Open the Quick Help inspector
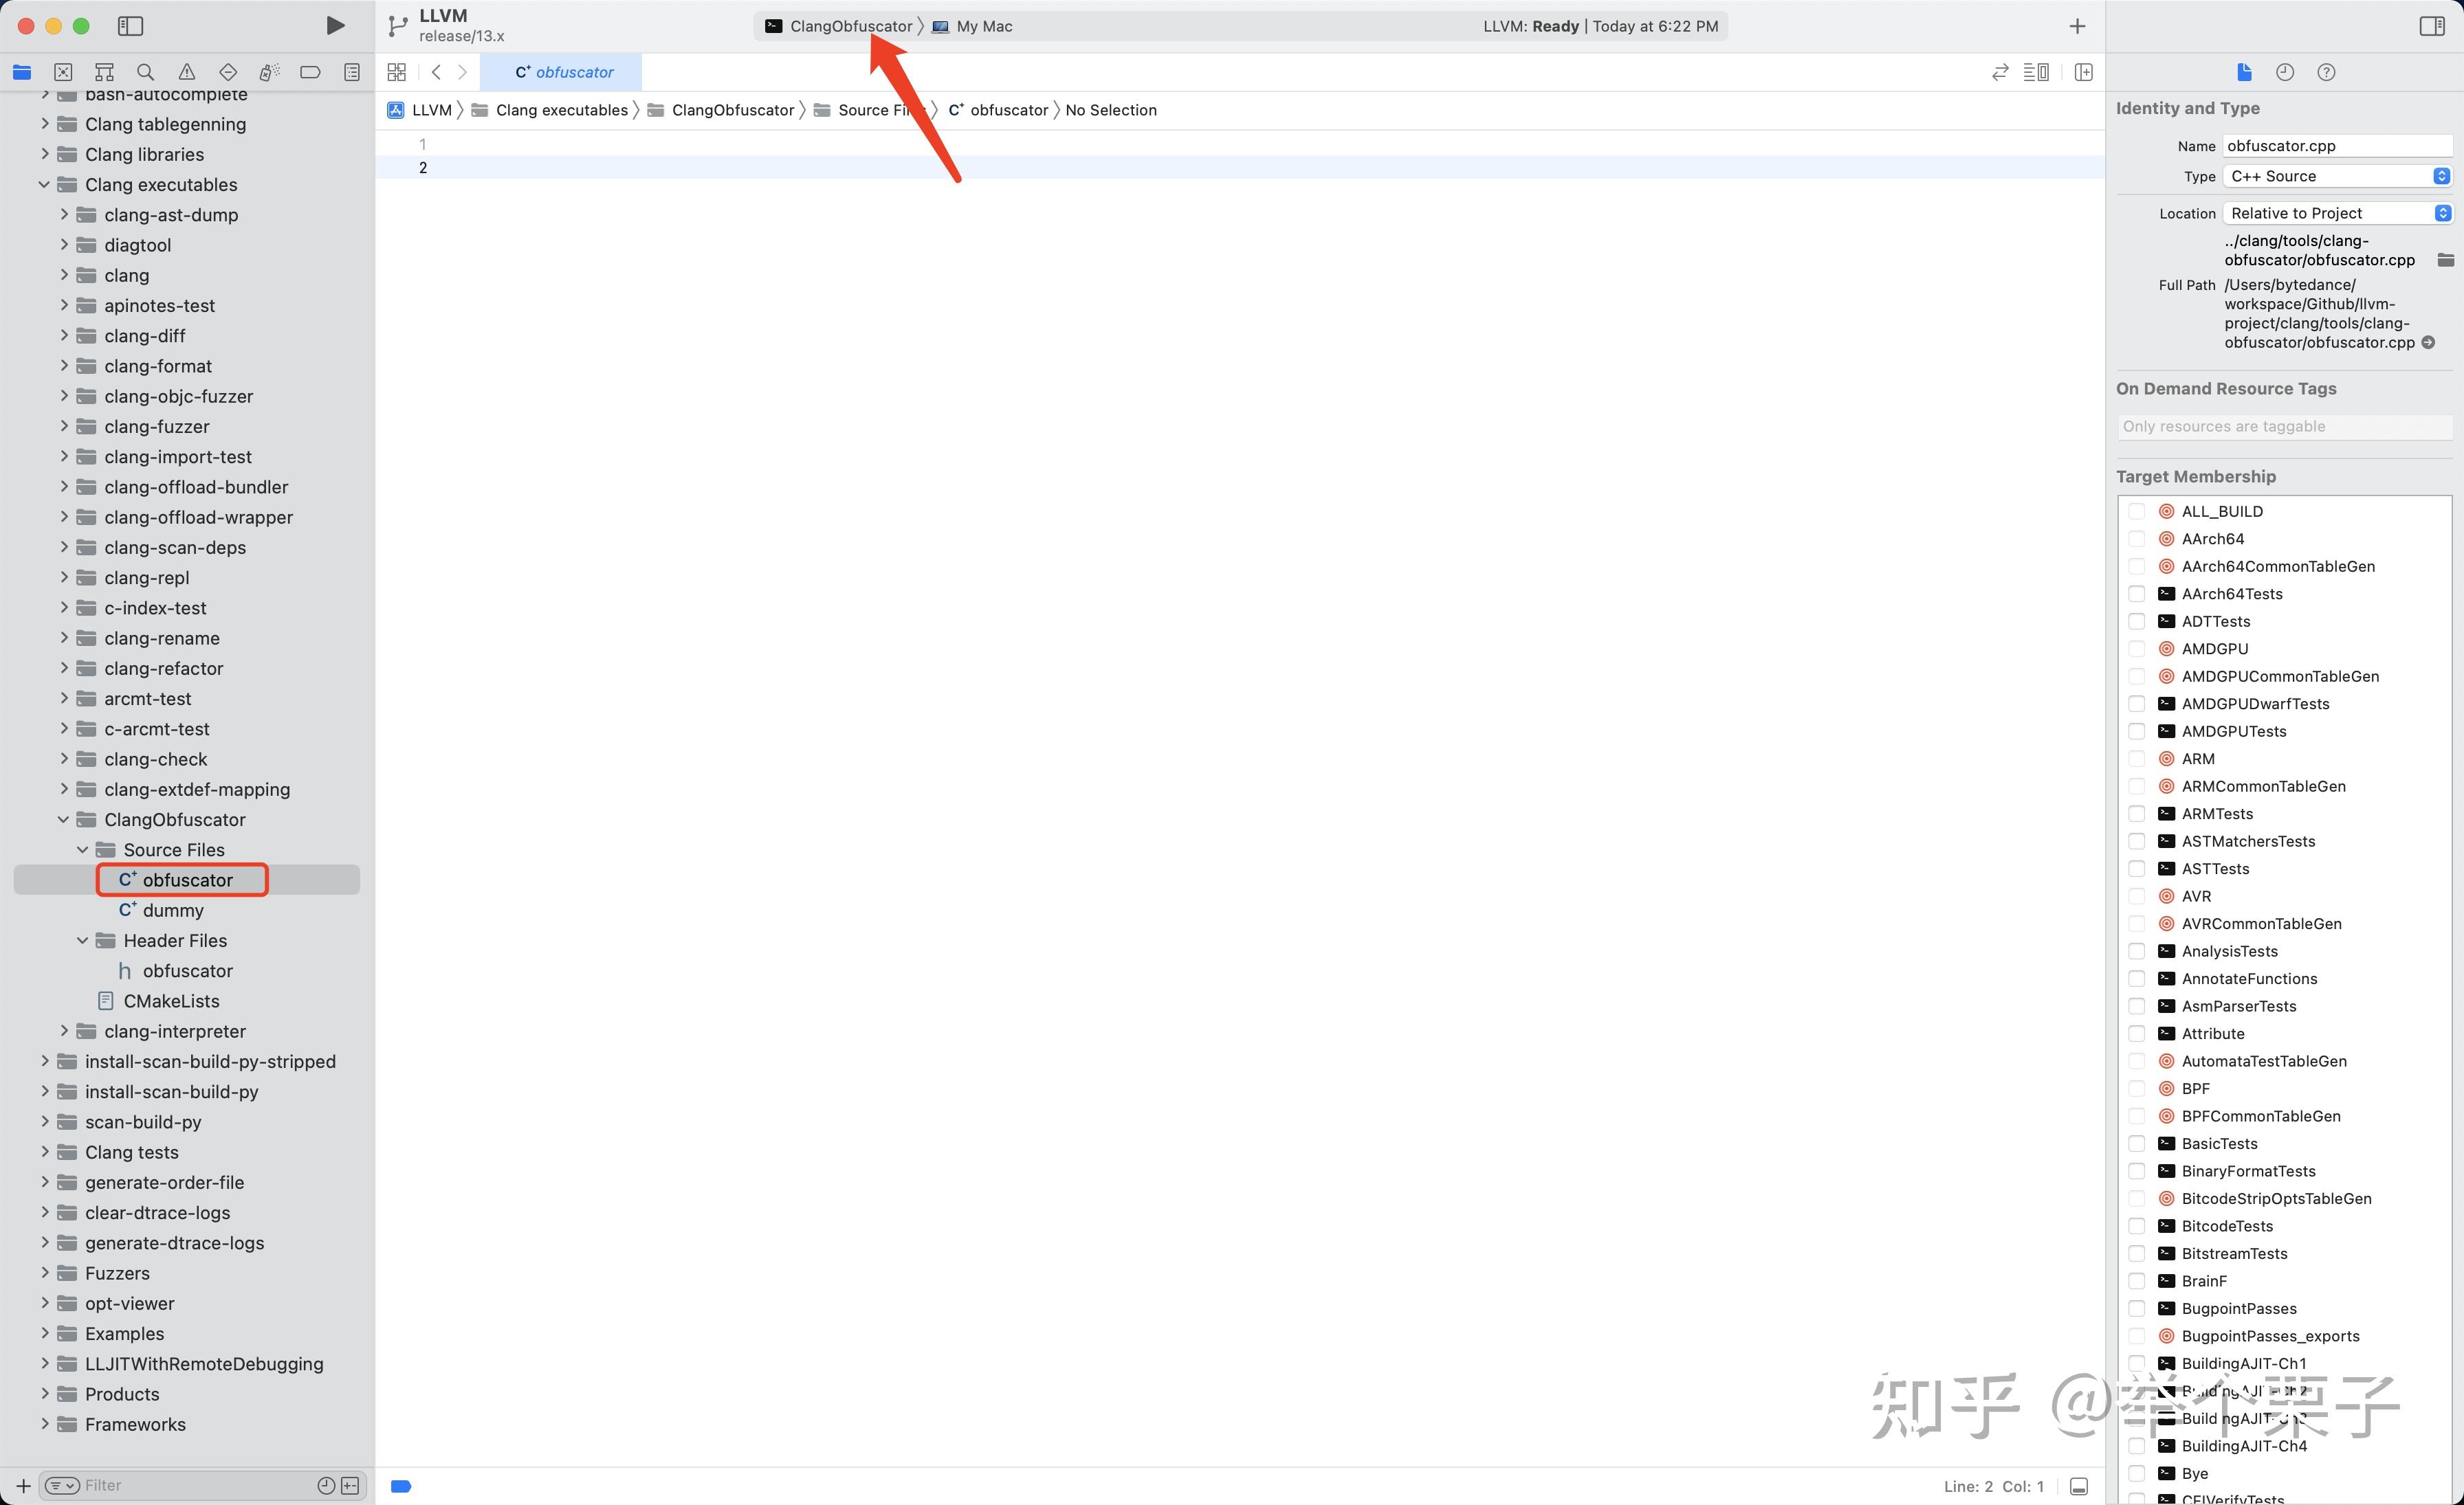Image resolution: width=2464 pixels, height=1505 pixels. (x=2326, y=72)
